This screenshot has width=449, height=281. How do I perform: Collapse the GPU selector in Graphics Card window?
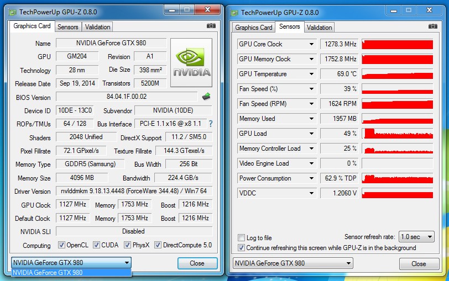tap(71, 262)
